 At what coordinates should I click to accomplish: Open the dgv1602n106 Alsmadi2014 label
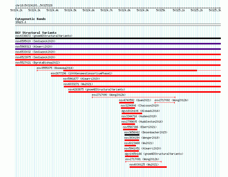(x=141, y=111)
